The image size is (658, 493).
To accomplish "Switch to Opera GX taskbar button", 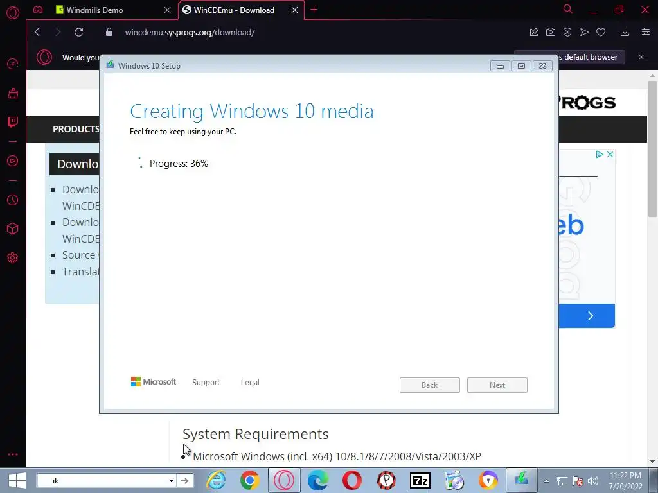I will (284, 480).
